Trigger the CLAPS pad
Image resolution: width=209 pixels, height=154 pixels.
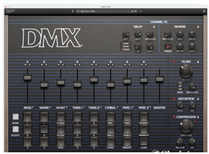point(144,142)
